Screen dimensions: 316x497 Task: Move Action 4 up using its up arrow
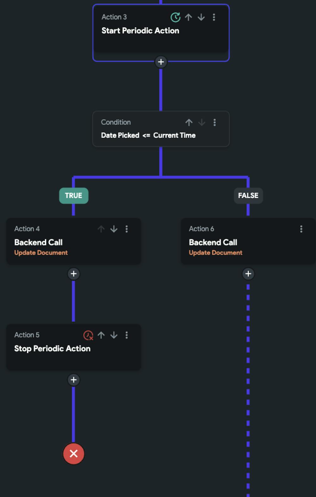(101, 229)
